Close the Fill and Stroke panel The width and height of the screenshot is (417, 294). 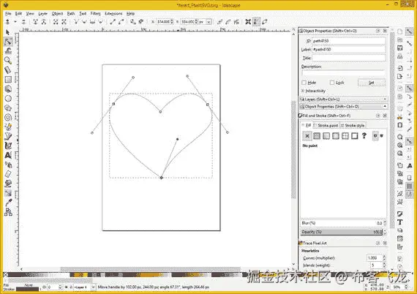click(385, 116)
